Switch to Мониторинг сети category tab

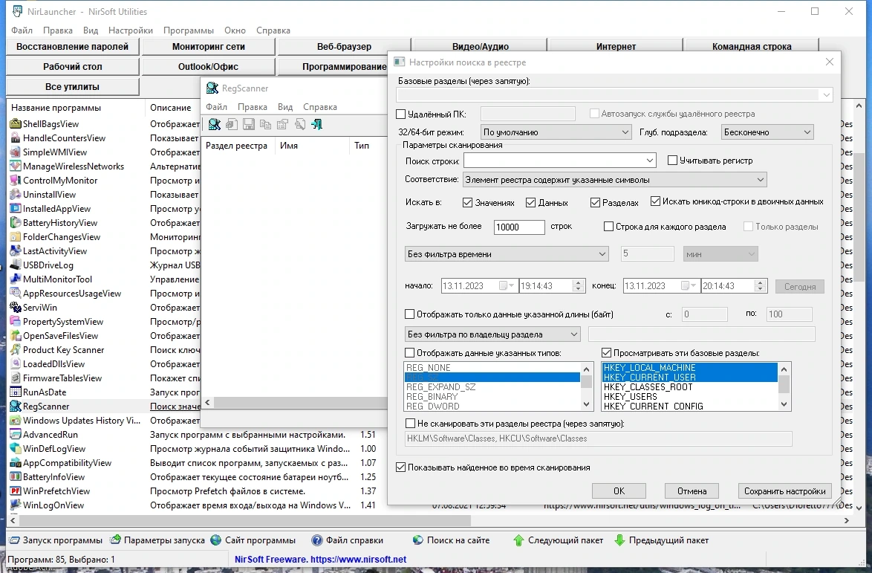209,47
